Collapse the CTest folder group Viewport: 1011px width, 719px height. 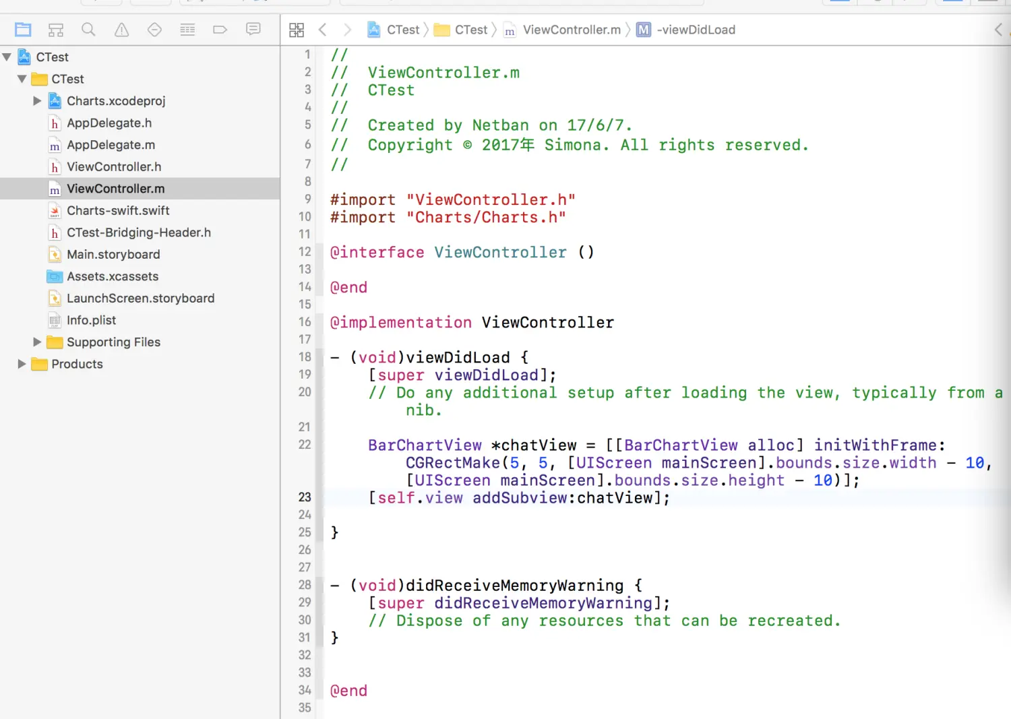pos(22,79)
